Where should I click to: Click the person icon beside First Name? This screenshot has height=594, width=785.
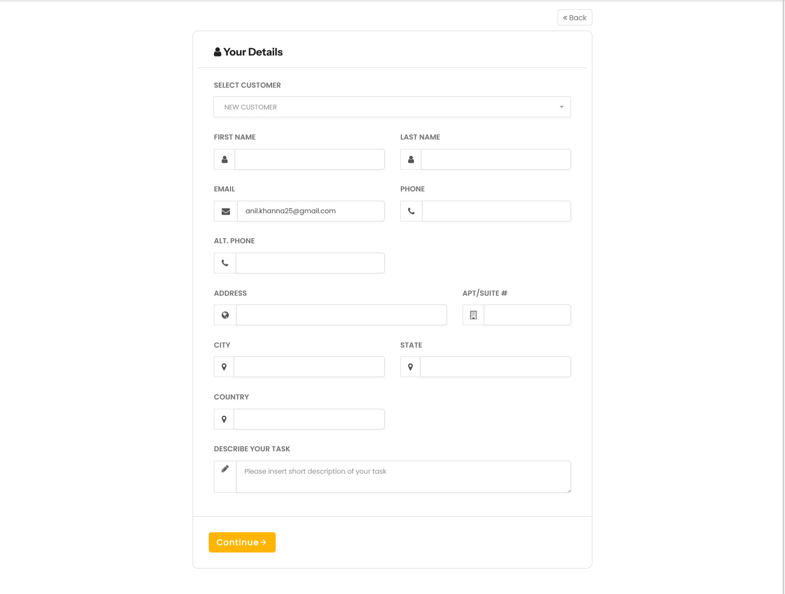pyautogui.click(x=224, y=159)
